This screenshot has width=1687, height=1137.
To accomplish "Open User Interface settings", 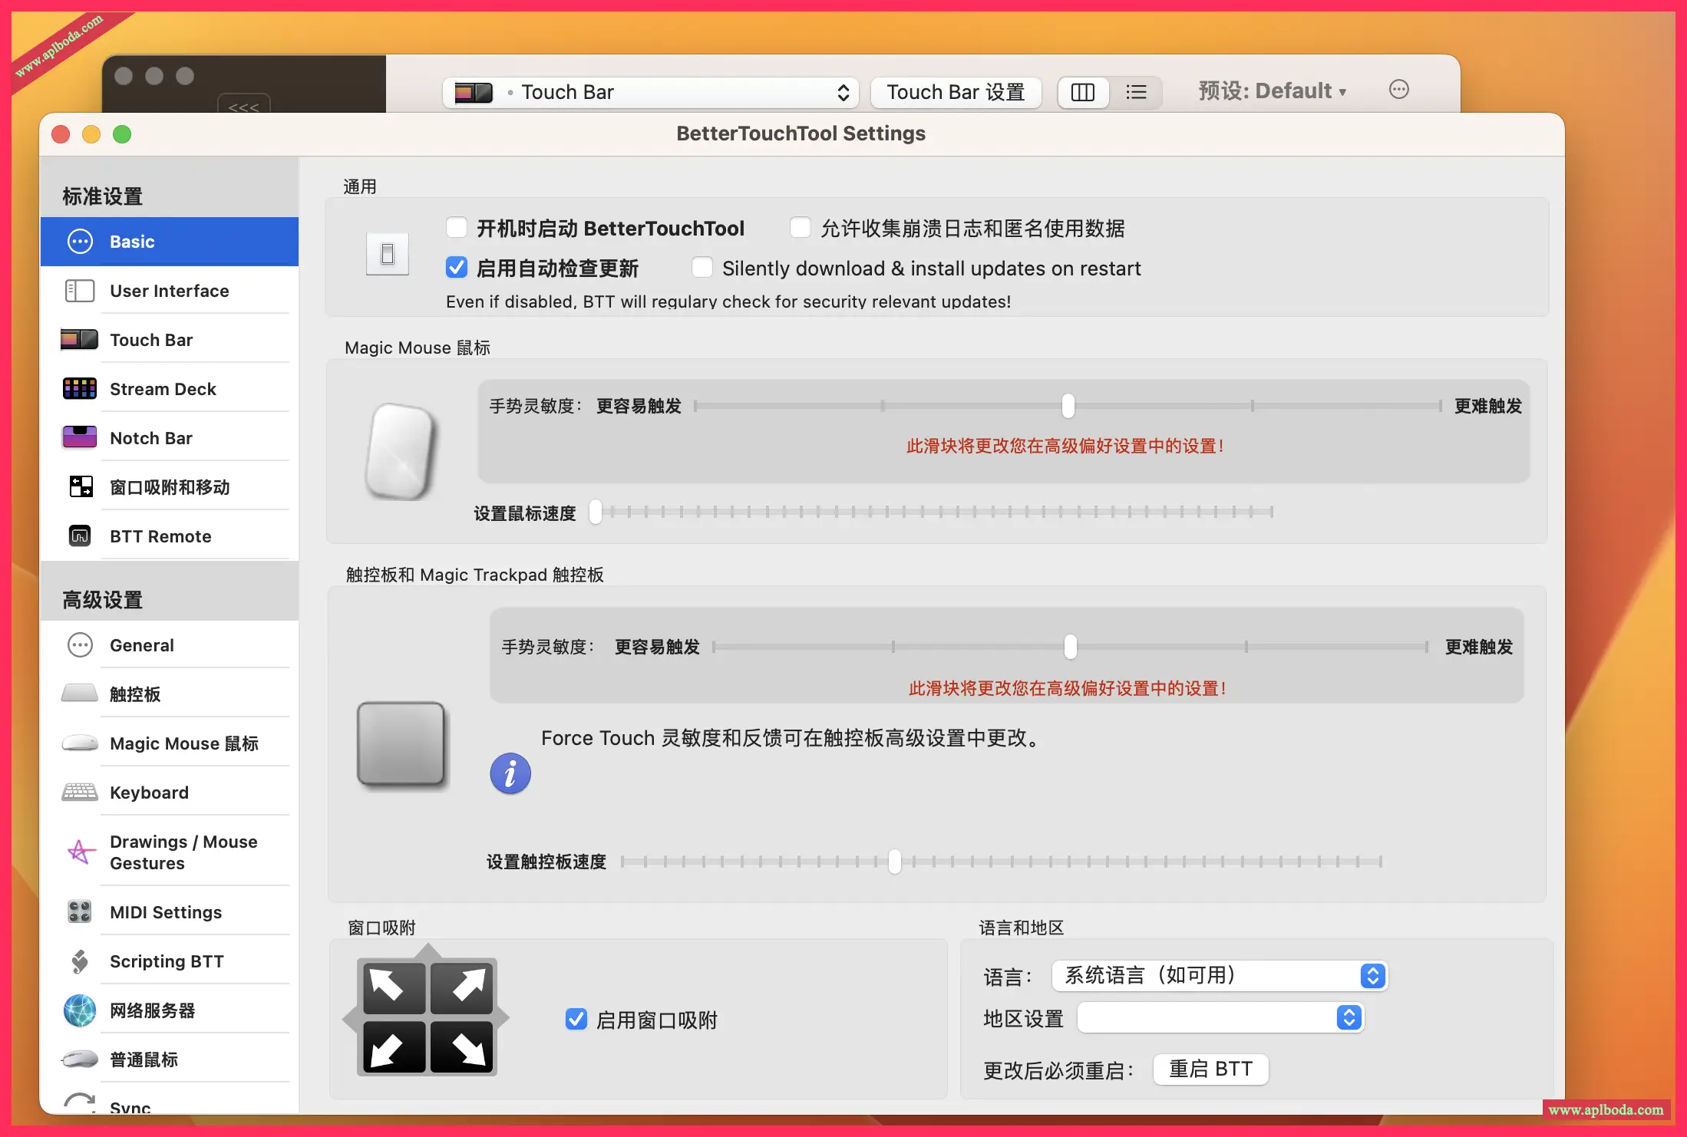I will click(x=169, y=291).
